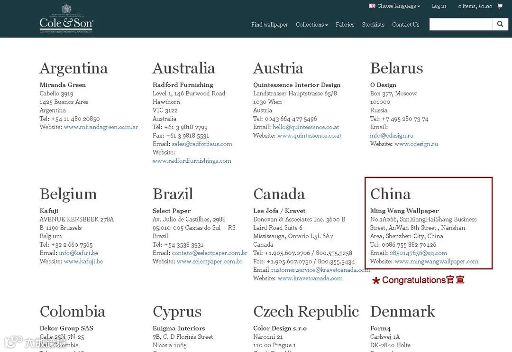Viewport: 512px width, 352px height.
Task: Click Tel: +7 495 280 73 74
Action: 399,119
